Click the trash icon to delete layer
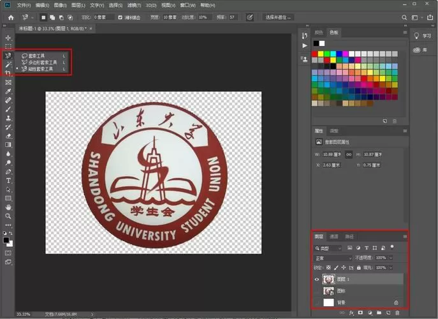Screen dimensions: 438x319 pyautogui.click(x=397, y=313)
